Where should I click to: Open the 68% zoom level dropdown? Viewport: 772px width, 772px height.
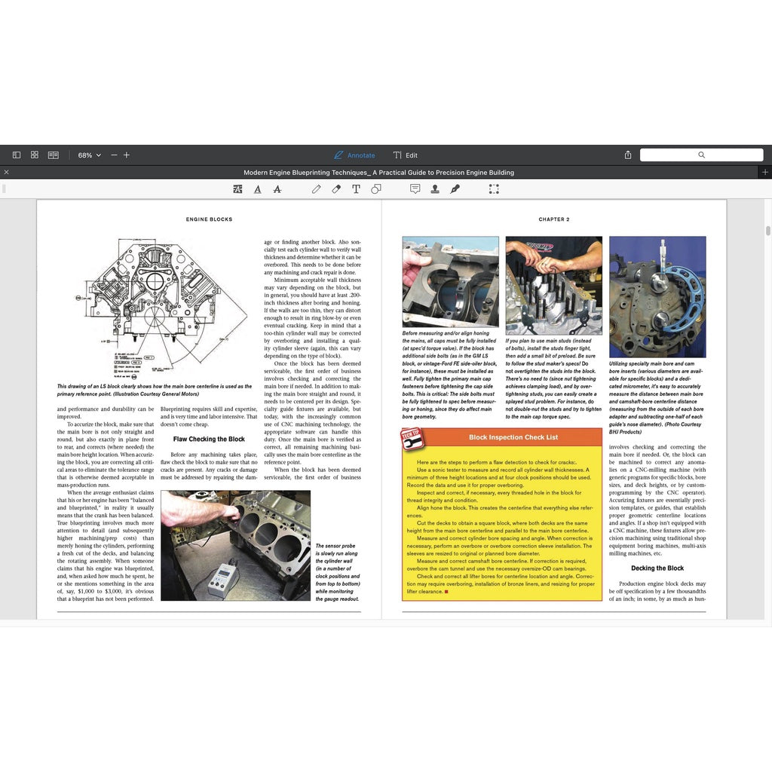point(87,155)
